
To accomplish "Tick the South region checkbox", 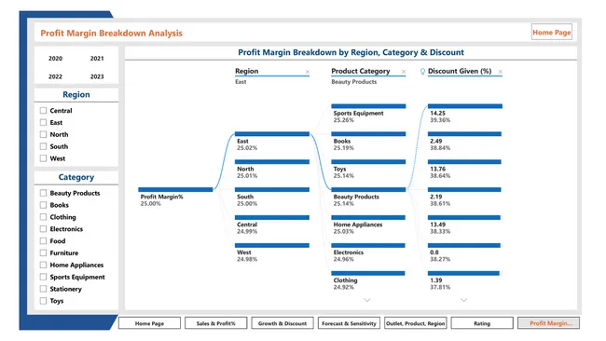I will pyautogui.click(x=43, y=146).
